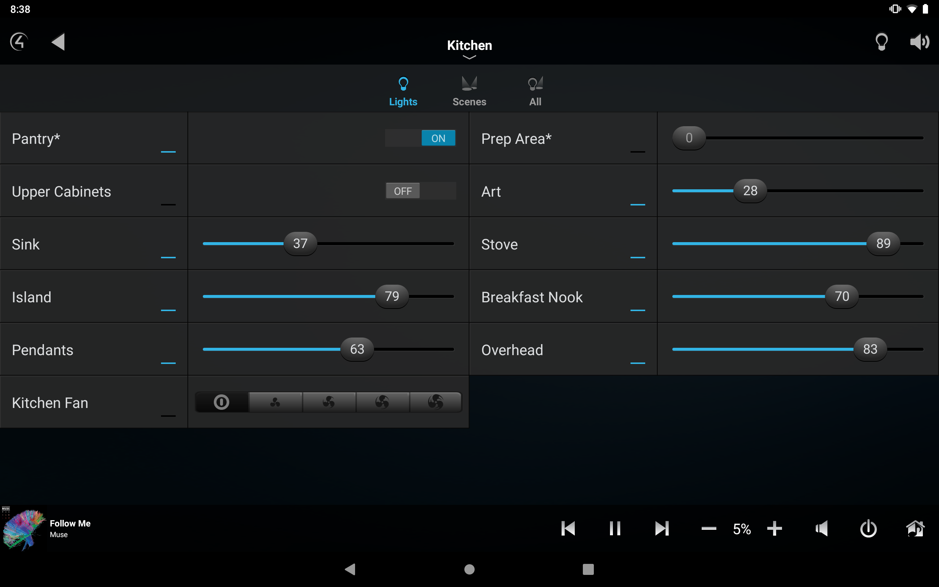
Task: Set Kitchen Fan to lowest speed
Action: coord(275,402)
